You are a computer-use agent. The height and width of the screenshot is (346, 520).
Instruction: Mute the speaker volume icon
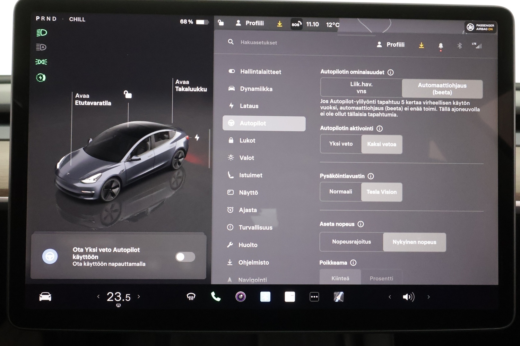tap(408, 297)
